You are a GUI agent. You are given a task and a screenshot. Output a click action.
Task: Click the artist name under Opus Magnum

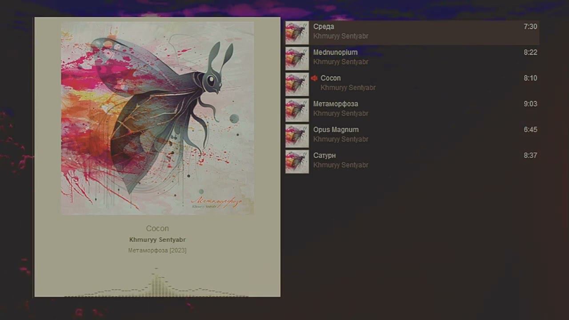(341, 140)
